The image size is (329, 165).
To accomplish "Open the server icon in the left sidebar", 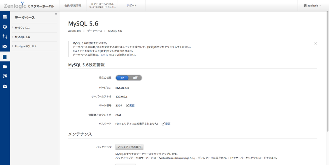I will pyautogui.click(x=5, y=17).
